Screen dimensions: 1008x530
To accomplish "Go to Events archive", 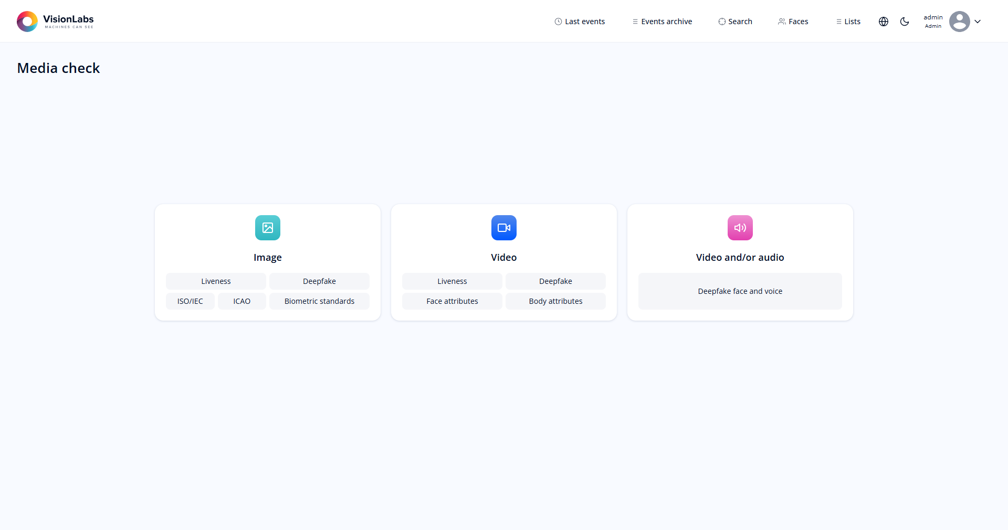I will (662, 22).
